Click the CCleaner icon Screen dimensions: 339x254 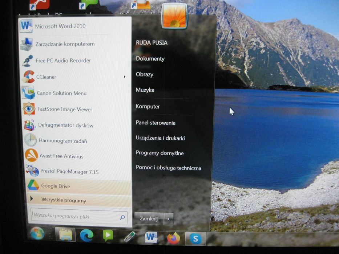tap(28, 77)
